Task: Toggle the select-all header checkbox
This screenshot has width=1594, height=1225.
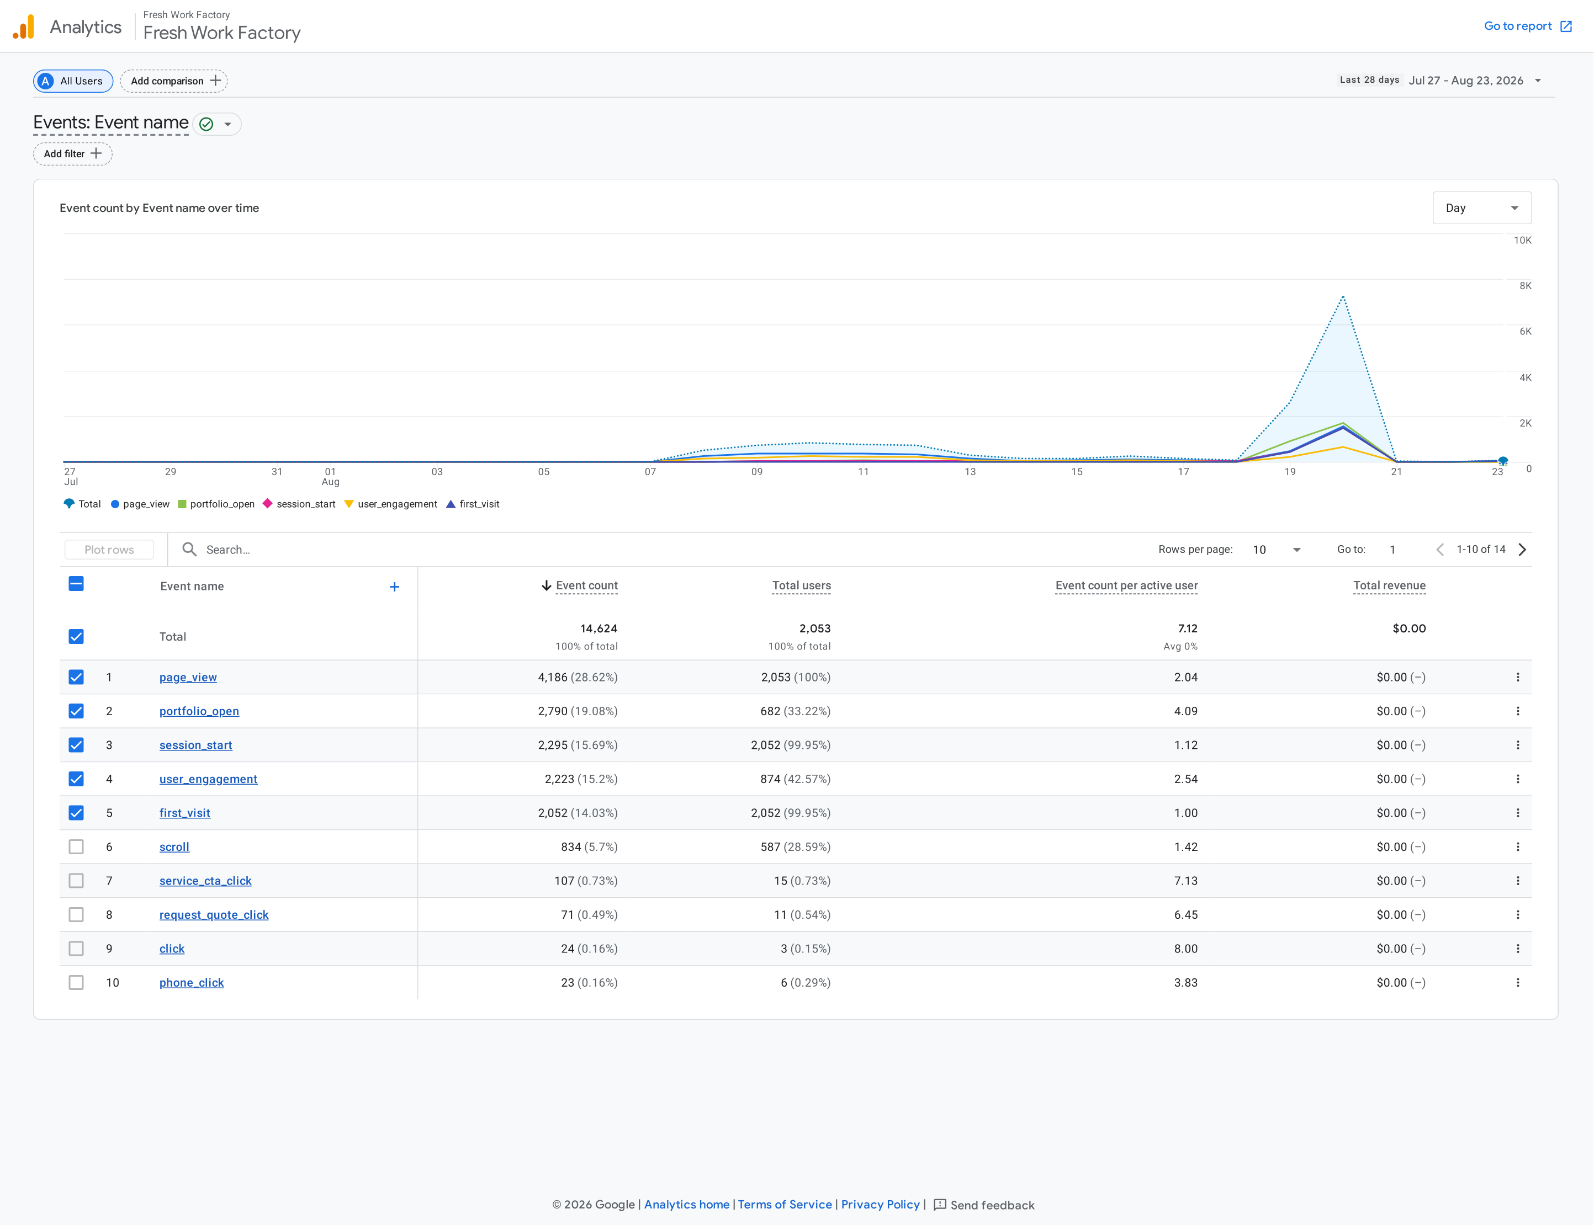Action: (x=76, y=584)
